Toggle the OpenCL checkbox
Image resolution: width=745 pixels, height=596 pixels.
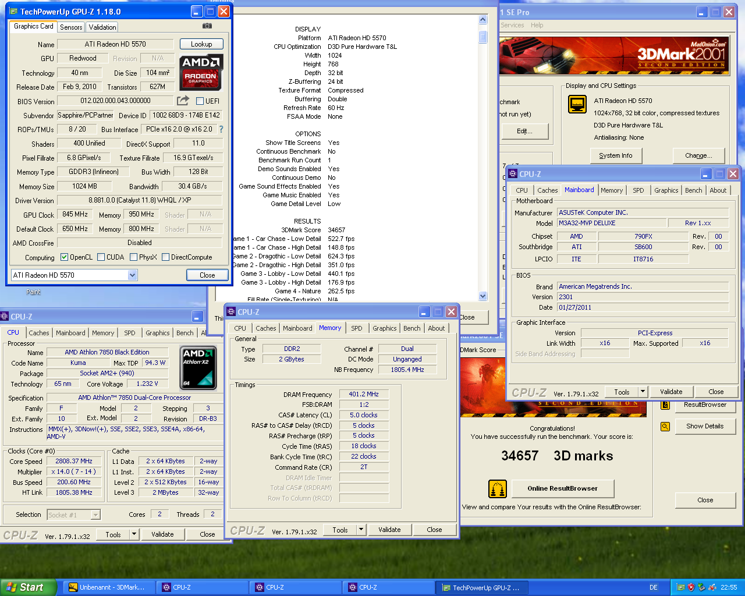pyautogui.click(x=64, y=257)
